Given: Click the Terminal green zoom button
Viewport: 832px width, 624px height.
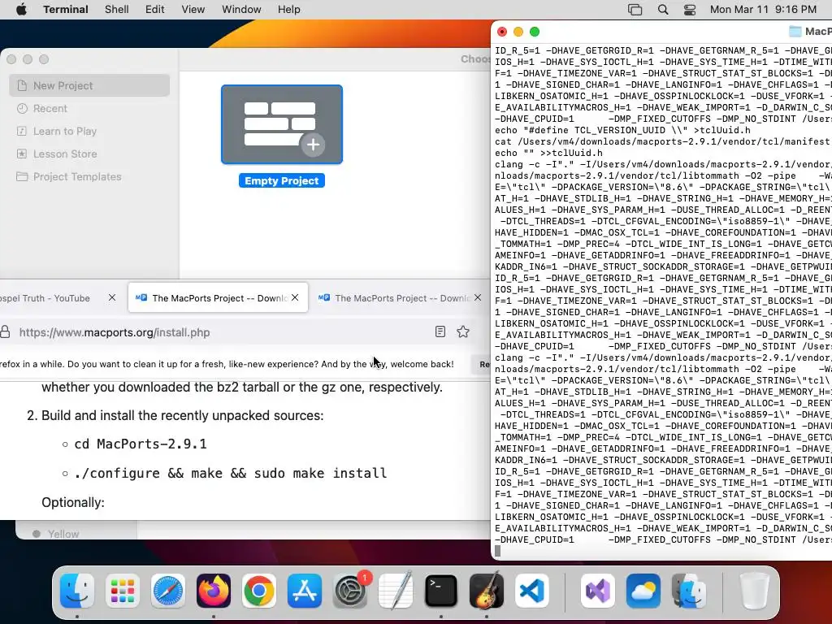Looking at the screenshot, I should 535,32.
